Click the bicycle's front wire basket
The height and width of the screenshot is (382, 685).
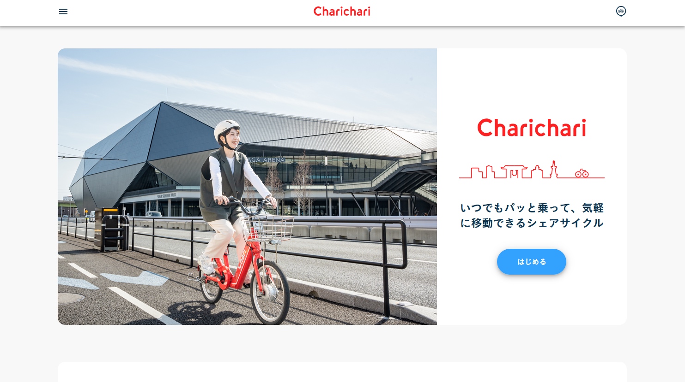(x=268, y=229)
